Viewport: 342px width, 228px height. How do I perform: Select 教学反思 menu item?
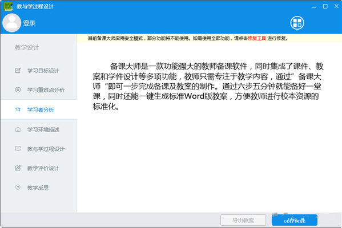click(x=38, y=188)
